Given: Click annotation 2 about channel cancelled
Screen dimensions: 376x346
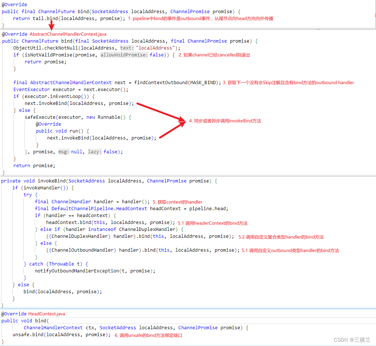Looking at the screenshot, I should coord(214,55).
